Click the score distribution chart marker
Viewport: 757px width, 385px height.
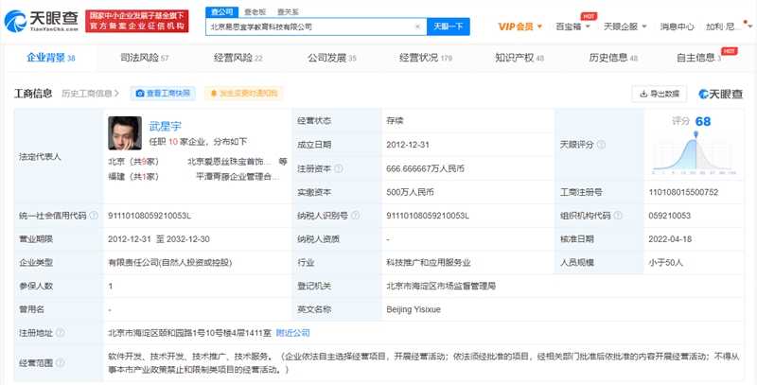(695, 133)
